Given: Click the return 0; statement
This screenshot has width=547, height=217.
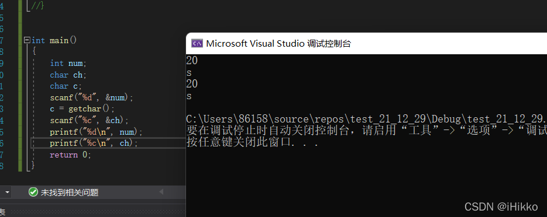Looking at the screenshot, I should tap(70, 155).
